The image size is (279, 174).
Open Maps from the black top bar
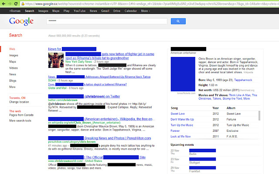click(56, 11)
